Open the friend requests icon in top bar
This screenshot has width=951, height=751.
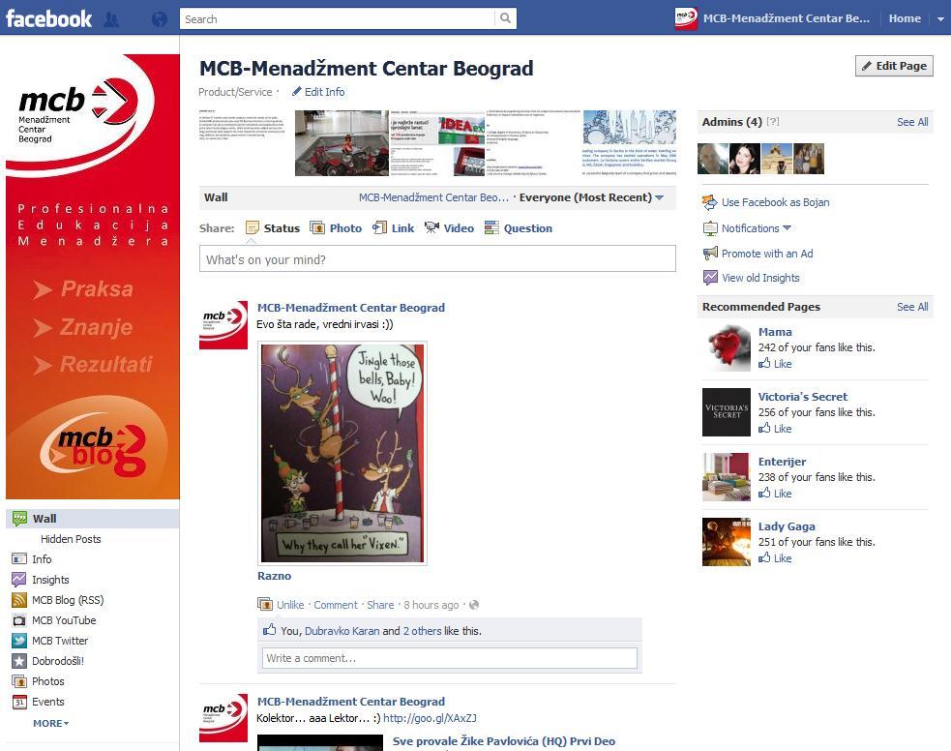pyautogui.click(x=111, y=19)
